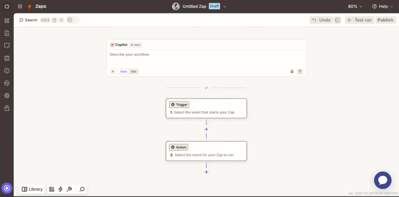Viewport: 399px width, 197px height.
Task: Toggle the switch next to Search
Action: click(72, 20)
